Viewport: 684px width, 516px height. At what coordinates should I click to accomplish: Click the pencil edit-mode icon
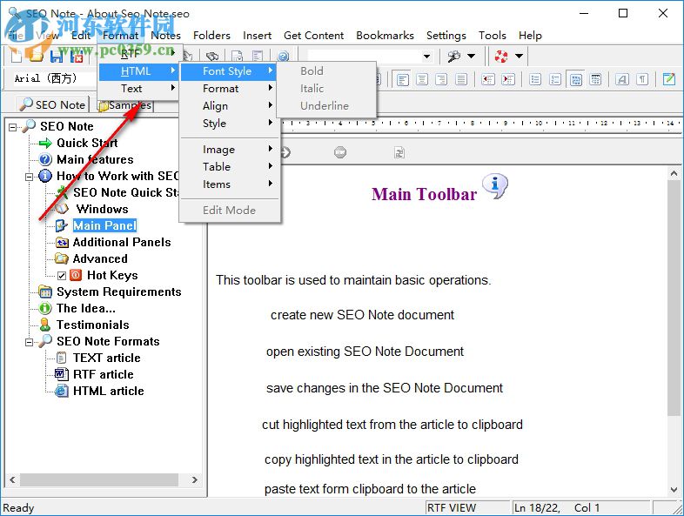tap(669, 79)
